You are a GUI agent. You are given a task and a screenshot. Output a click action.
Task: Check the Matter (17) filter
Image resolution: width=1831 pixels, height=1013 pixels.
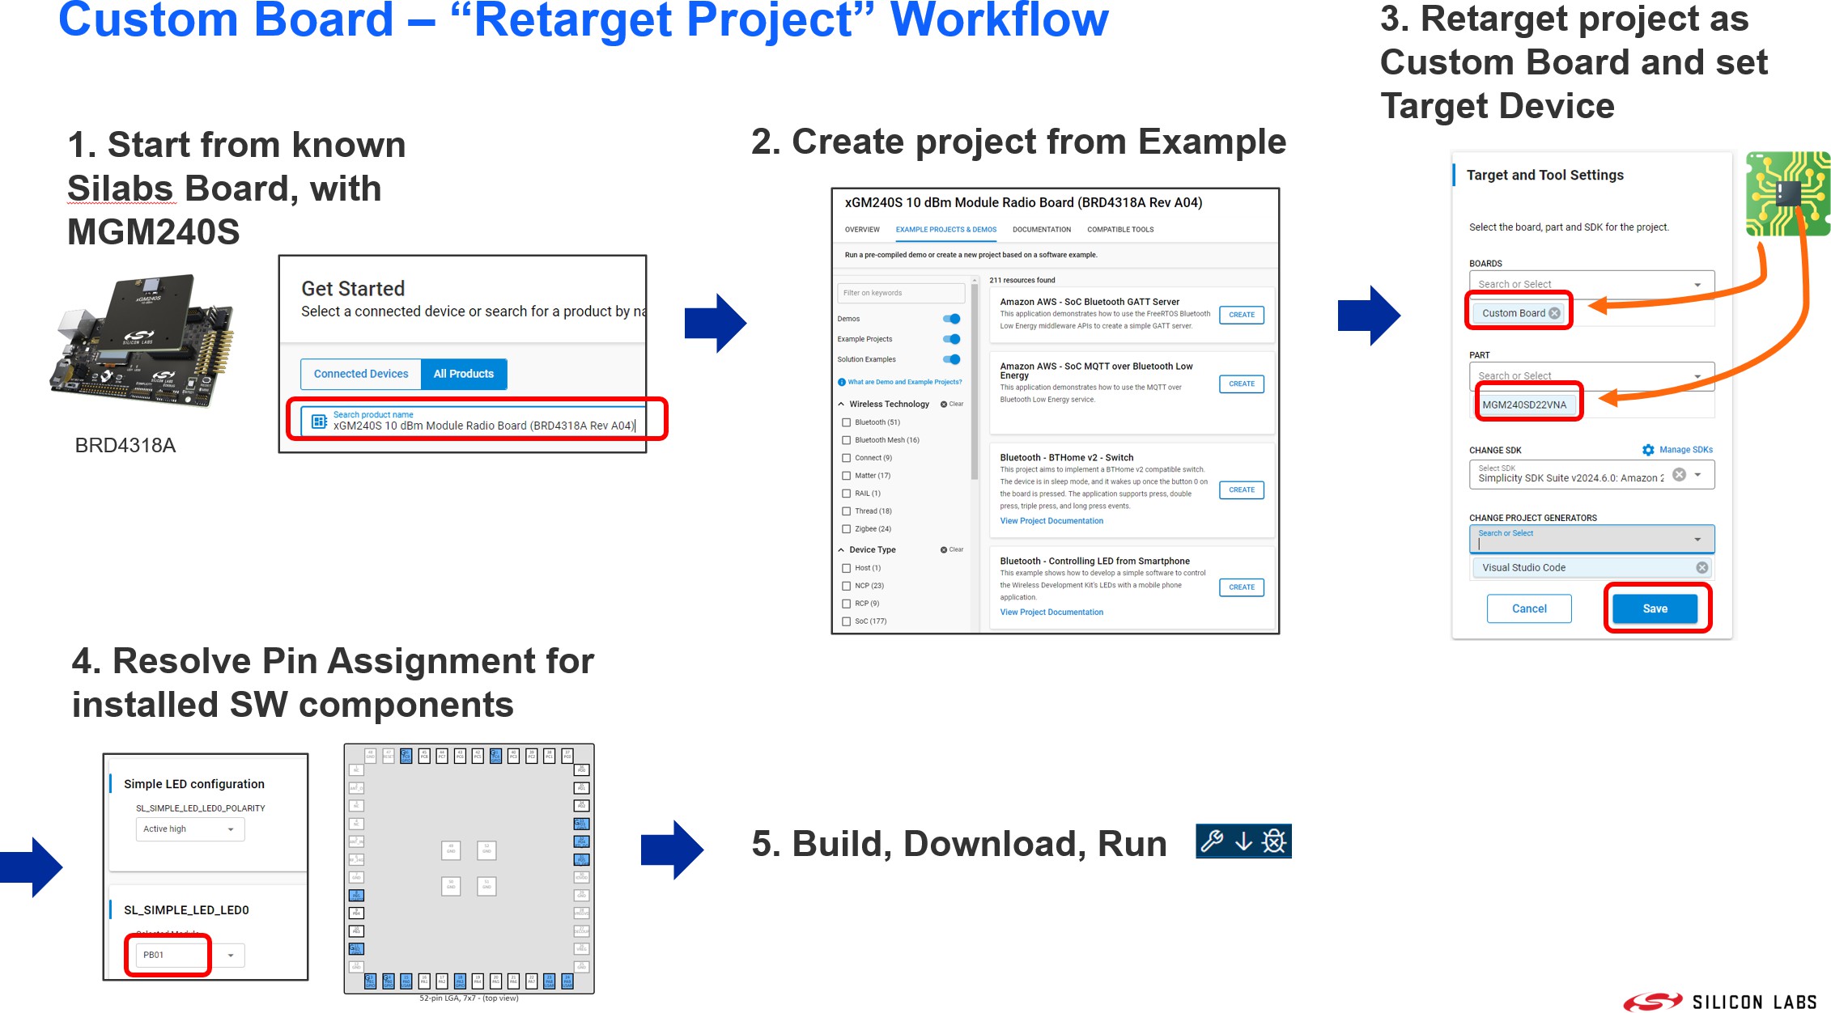[x=847, y=476]
